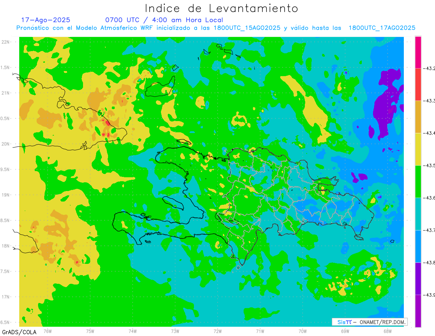
Task: Click the "-43.2" color bar value
Action: (430, 69)
